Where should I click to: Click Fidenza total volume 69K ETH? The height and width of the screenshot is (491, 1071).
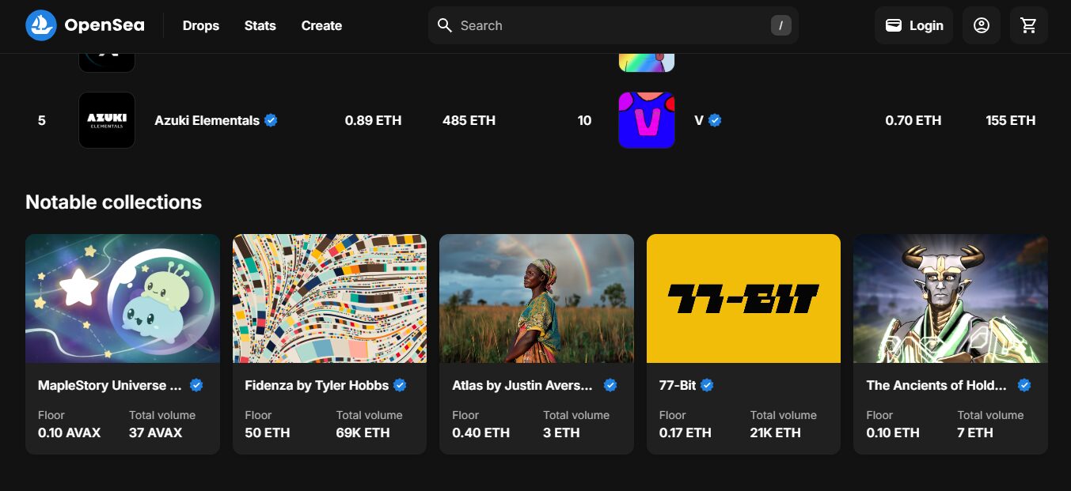click(363, 432)
